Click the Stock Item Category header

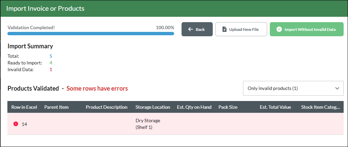tap(320, 107)
